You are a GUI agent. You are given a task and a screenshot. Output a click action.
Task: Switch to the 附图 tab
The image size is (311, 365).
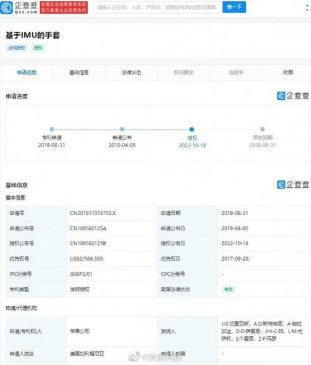pos(288,72)
